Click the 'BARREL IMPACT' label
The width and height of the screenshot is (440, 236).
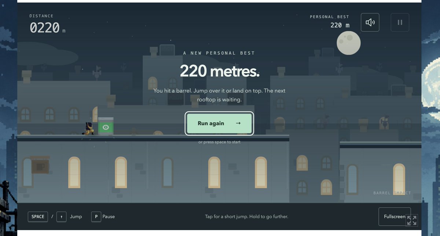pos(392,193)
